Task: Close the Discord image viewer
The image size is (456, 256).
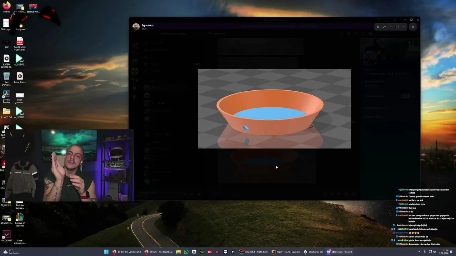Action: coord(413,27)
